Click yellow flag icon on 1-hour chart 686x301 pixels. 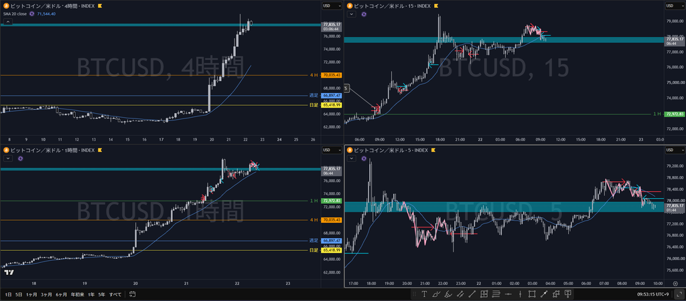coord(100,150)
